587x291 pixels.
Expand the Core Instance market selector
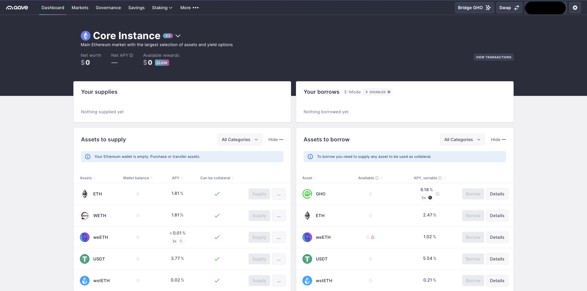tap(178, 36)
